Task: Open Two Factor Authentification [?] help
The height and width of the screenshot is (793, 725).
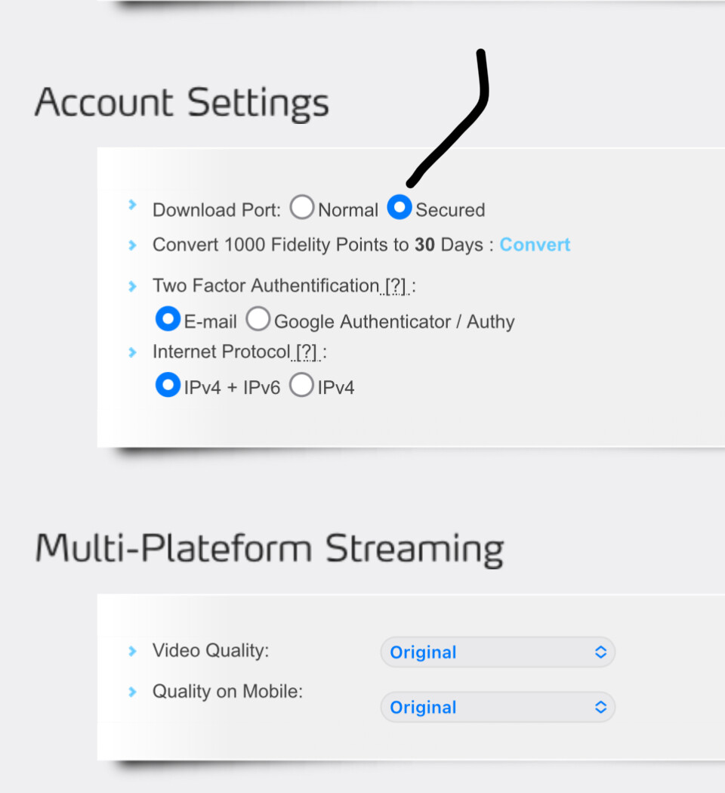Action: [x=395, y=287]
